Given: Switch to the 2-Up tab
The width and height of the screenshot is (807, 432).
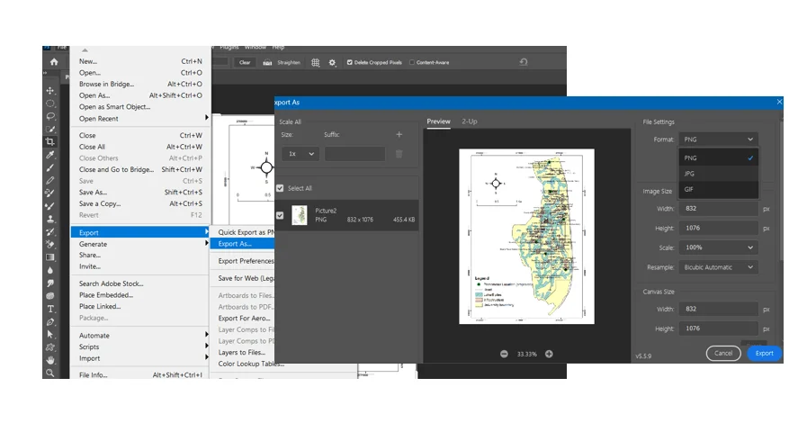Looking at the screenshot, I should [x=470, y=121].
